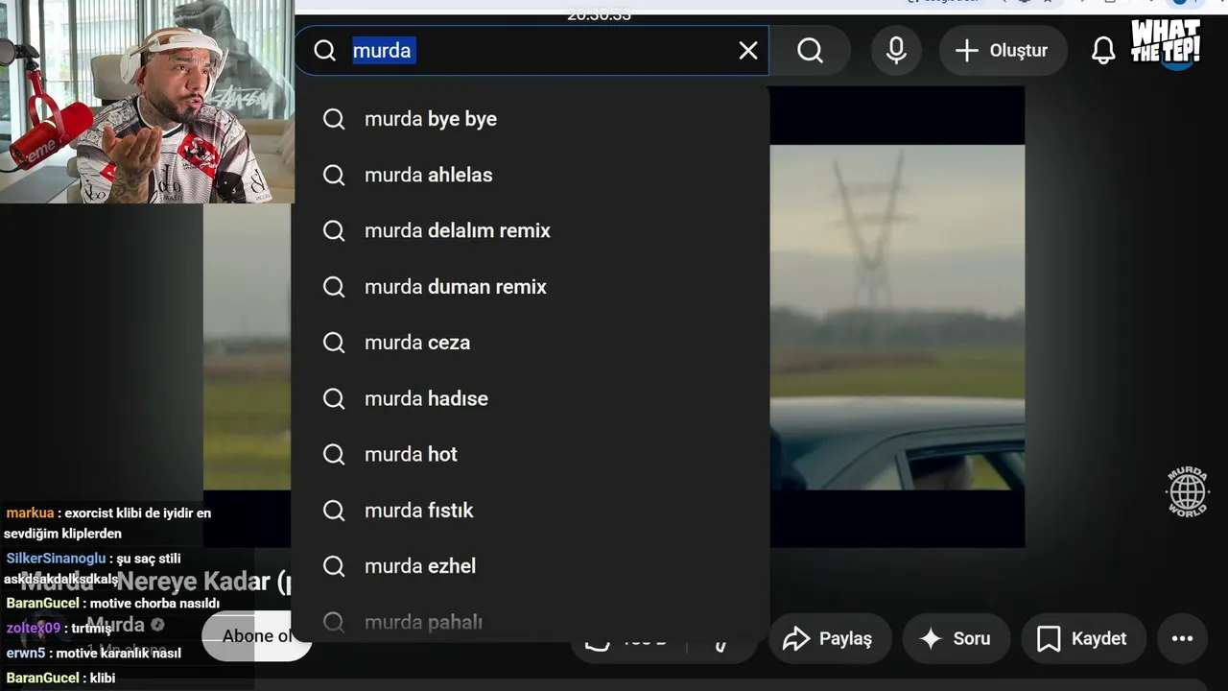Share the video with Paylaş
This screenshot has width=1228, height=691.
pyautogui.click(x=829, y=638)
